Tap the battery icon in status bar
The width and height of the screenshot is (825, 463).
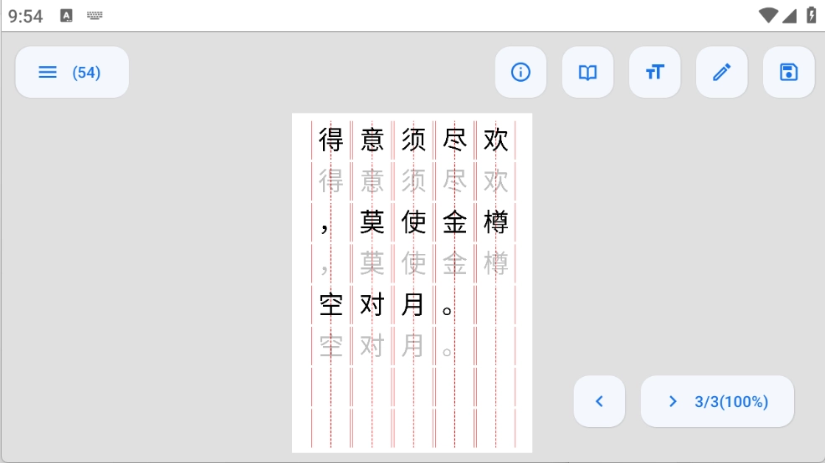(x=811, y=15)
